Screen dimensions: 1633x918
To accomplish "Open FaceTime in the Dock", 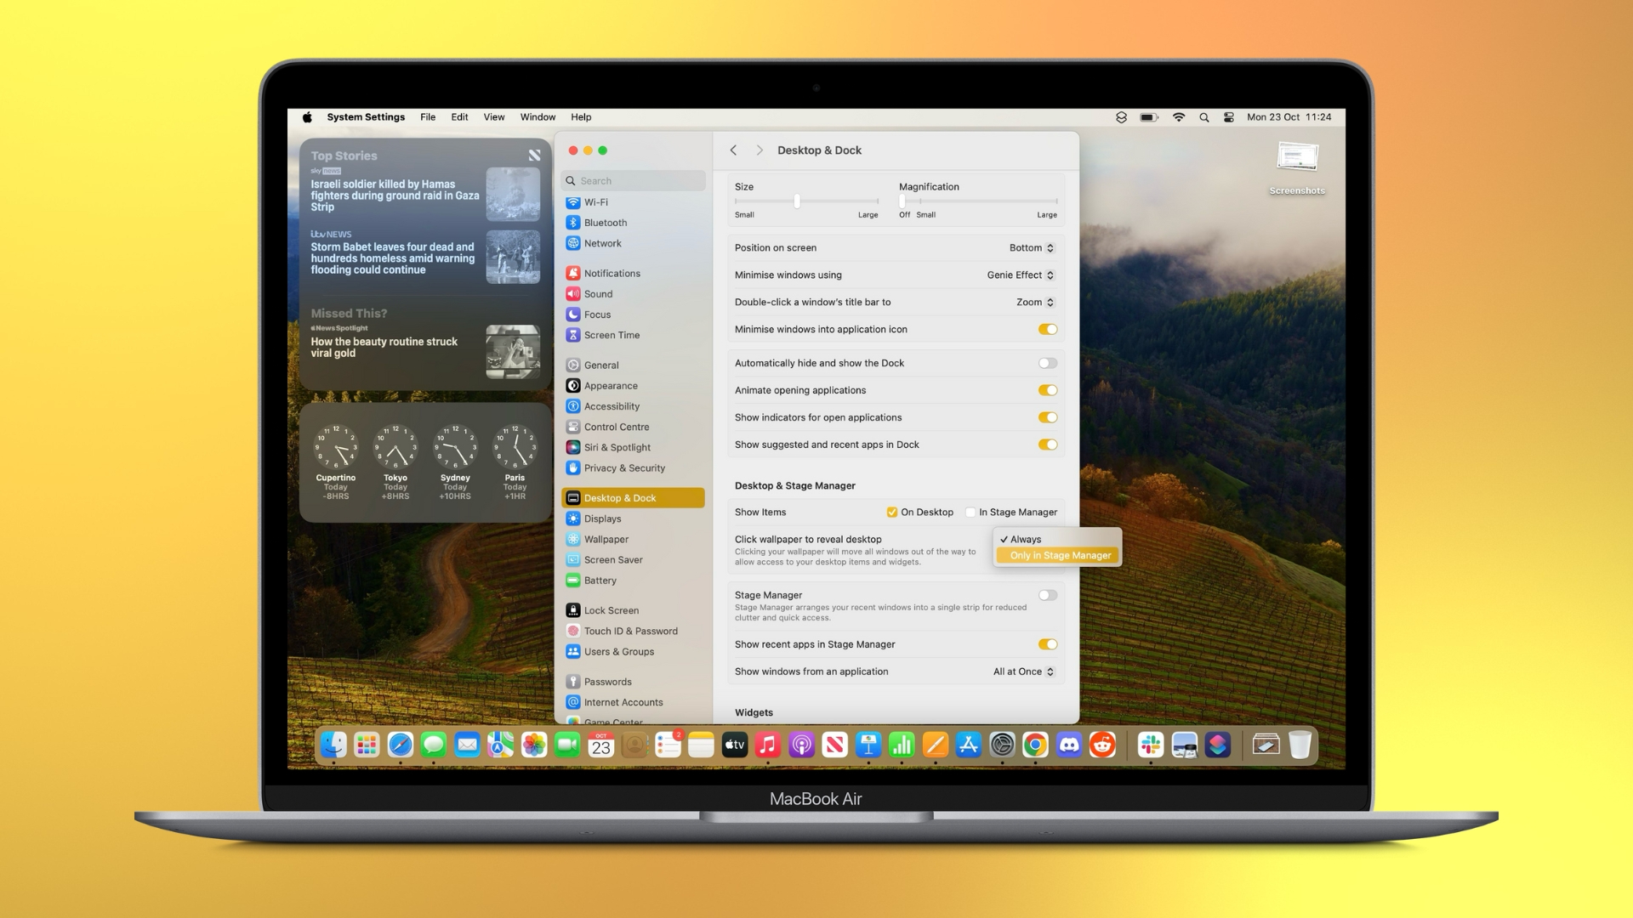I will pyautogui.click(x=567, y=745).
